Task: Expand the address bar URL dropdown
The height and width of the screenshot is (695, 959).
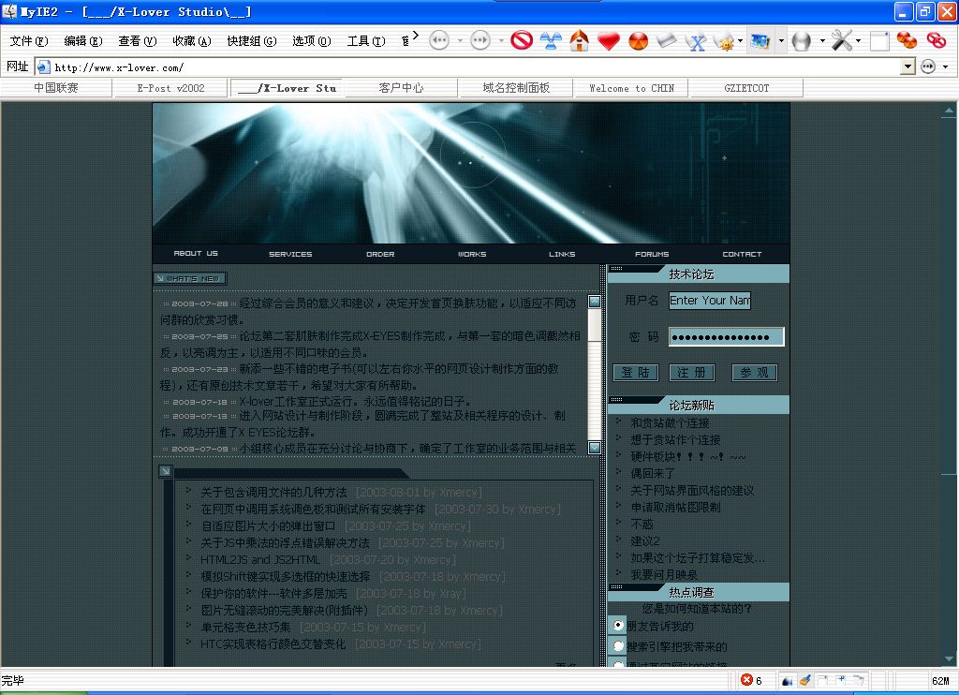Action: [907, 67]
